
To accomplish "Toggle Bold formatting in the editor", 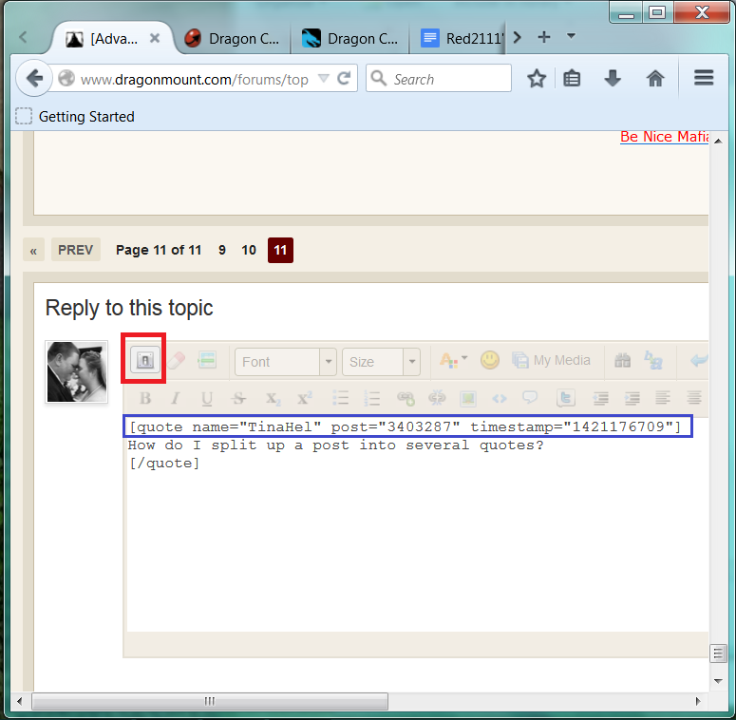I will [x=145, y=398].
